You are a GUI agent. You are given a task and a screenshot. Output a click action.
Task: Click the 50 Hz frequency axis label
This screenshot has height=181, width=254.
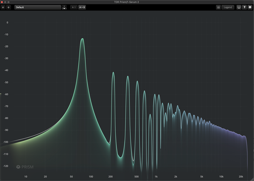coord(71,177)
